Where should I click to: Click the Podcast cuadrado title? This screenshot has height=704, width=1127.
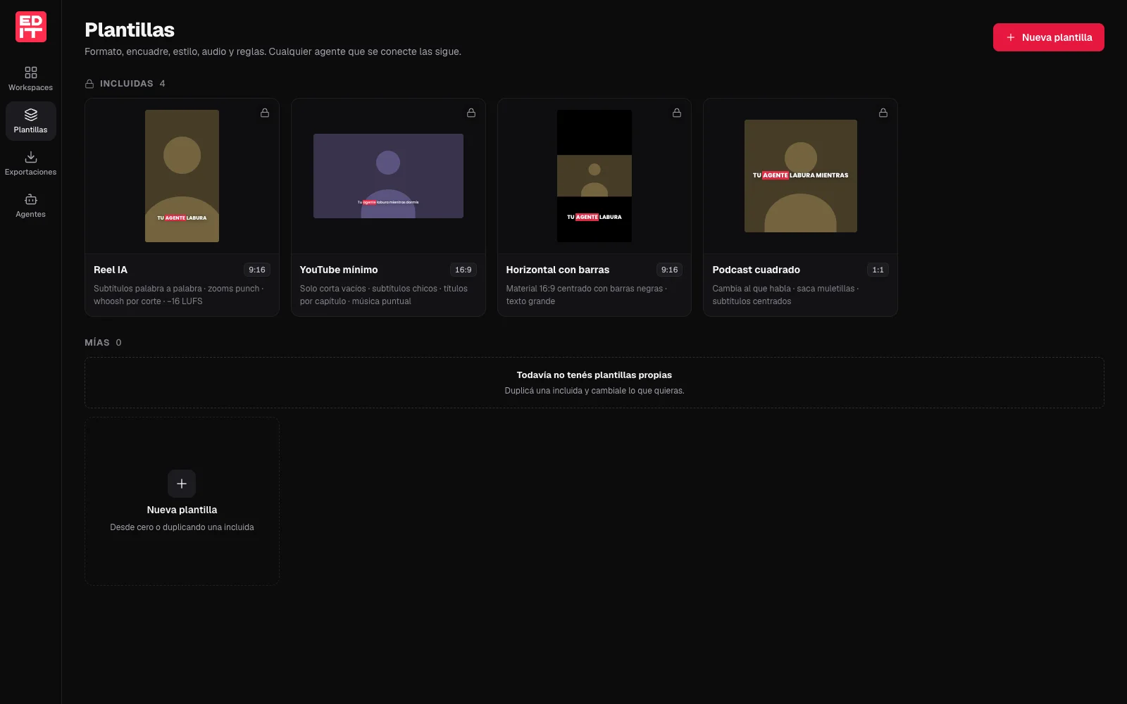click(x=756, y=270)
